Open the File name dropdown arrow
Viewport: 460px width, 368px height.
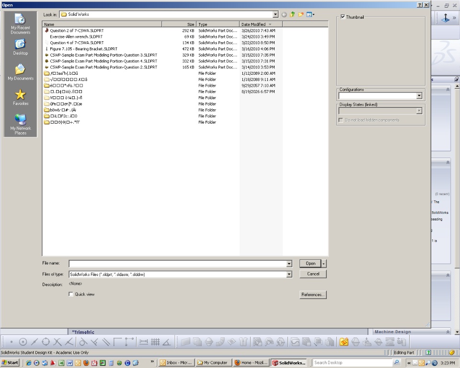tap(289, 264)
